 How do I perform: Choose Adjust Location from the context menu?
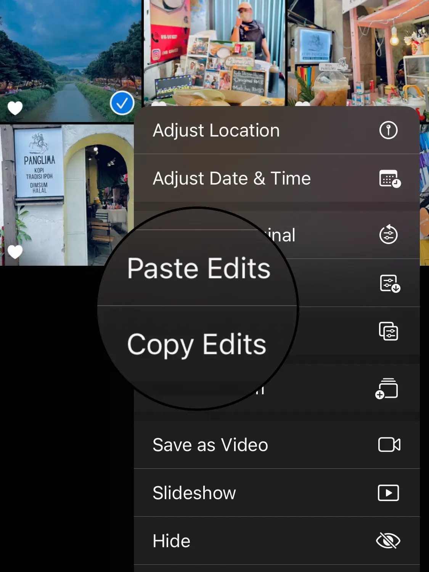216,130
